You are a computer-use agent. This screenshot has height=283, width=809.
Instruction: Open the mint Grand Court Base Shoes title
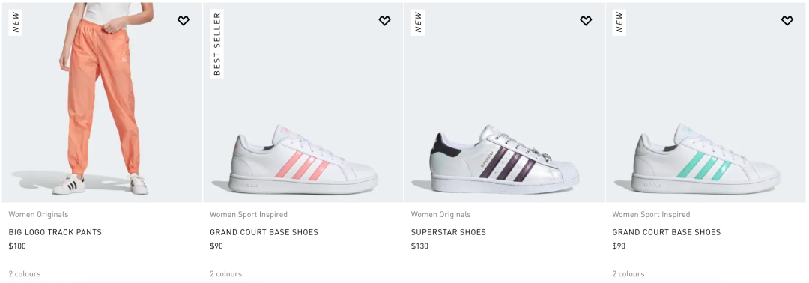click(666, 232)
